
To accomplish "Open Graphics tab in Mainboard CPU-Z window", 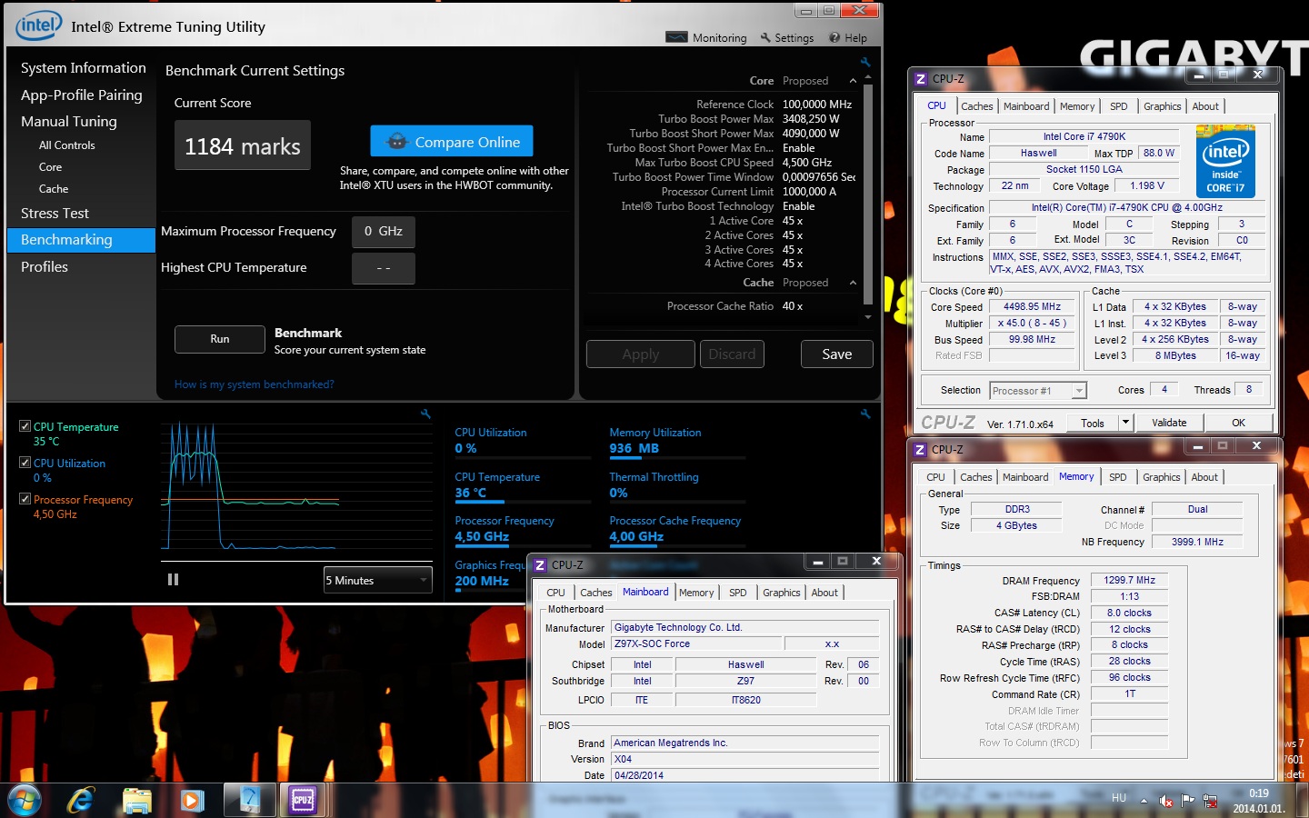I will [782, 593].
